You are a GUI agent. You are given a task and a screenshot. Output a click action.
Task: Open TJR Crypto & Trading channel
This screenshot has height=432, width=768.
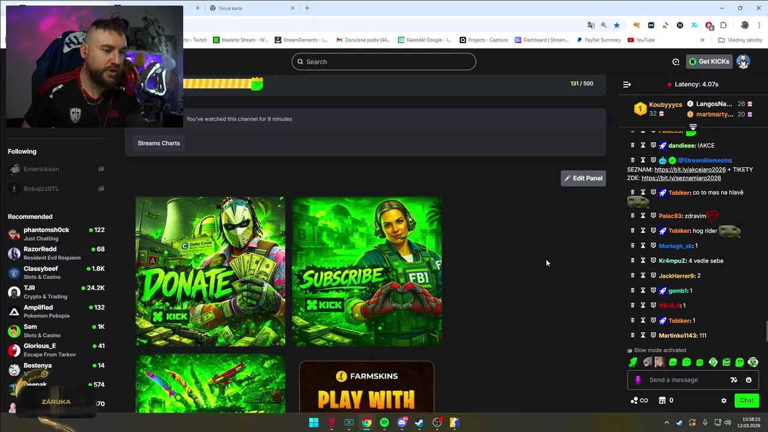(x=56, y=292)
